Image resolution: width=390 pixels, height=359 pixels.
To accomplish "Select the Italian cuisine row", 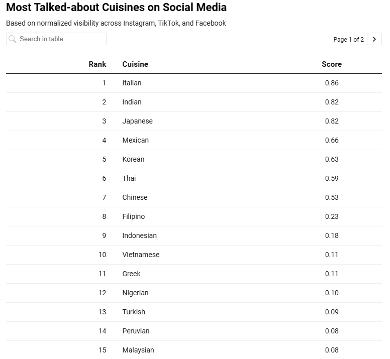I will (x=194, y=83).
